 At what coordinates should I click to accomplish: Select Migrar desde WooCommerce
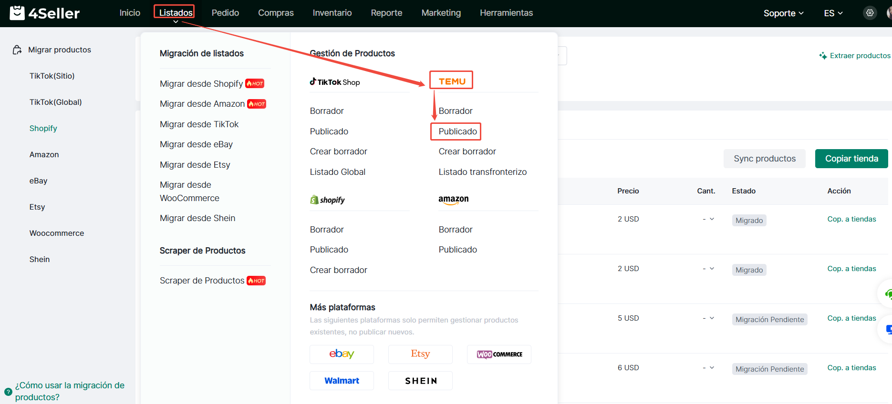pos(189,192)
